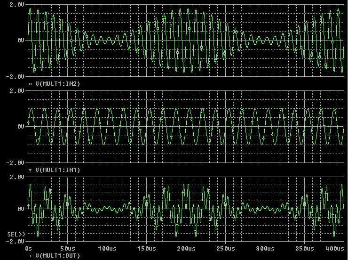Click the 0V label of the bottom plot
The height and width of the screenshot is (260, 348).
coord(21,209)
